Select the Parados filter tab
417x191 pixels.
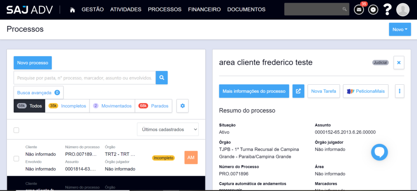(154, 106)
